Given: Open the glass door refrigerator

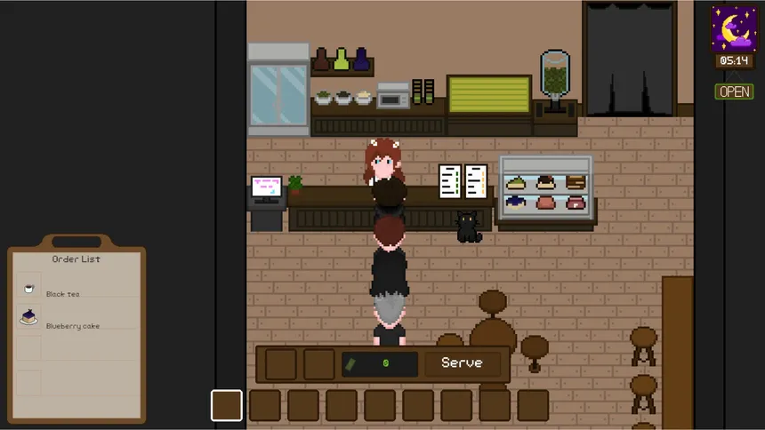Looking at the screenshot, I should click(x=278, y=89).
